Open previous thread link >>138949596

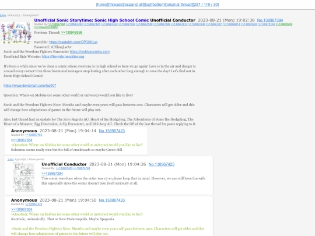(x=72, y=33)
